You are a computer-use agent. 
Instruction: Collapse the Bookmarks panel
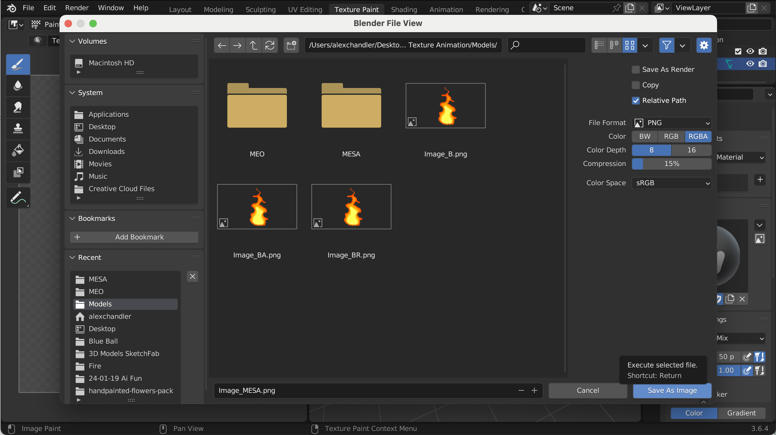click(x=72, y=218)
